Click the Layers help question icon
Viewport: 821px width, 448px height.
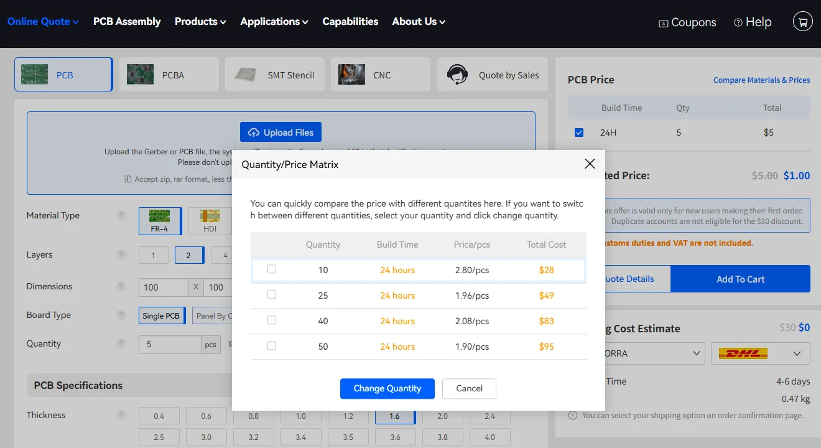tap(121, 254)
